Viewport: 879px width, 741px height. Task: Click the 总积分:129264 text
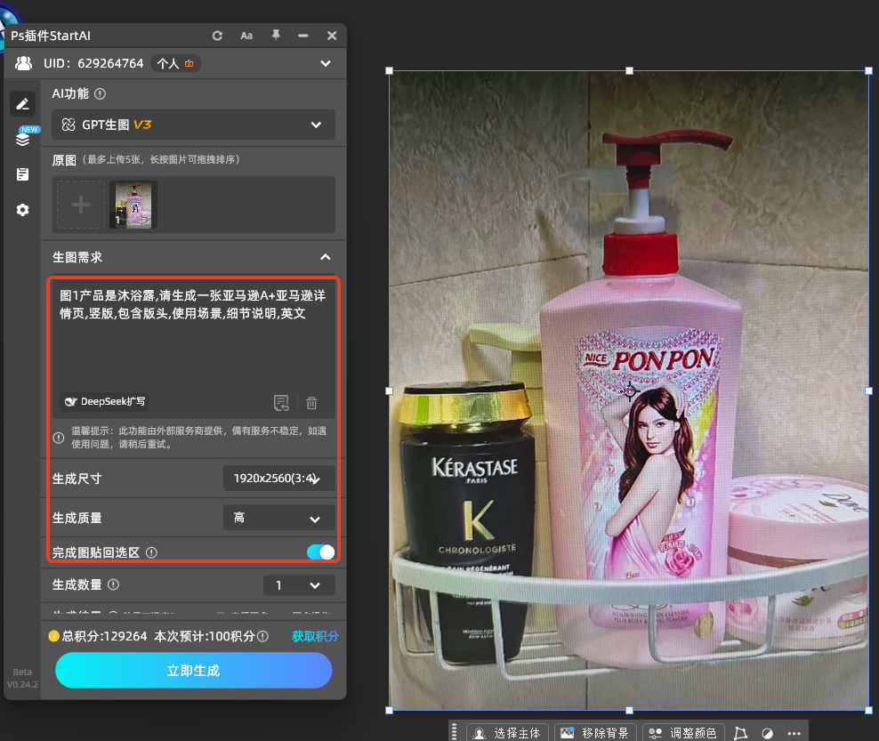tap(104, 636)
